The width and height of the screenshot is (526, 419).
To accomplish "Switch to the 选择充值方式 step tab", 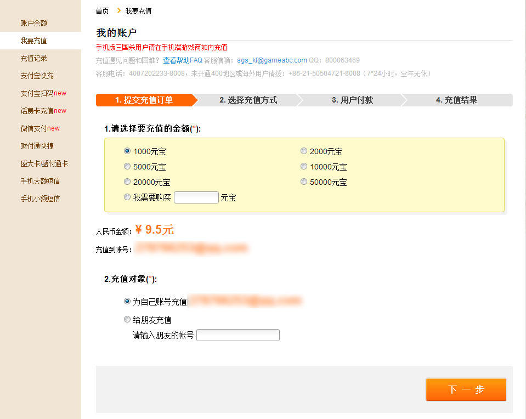I will [250, 100].
